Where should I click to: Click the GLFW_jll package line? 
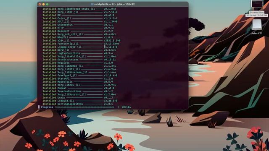click(79, 50)
